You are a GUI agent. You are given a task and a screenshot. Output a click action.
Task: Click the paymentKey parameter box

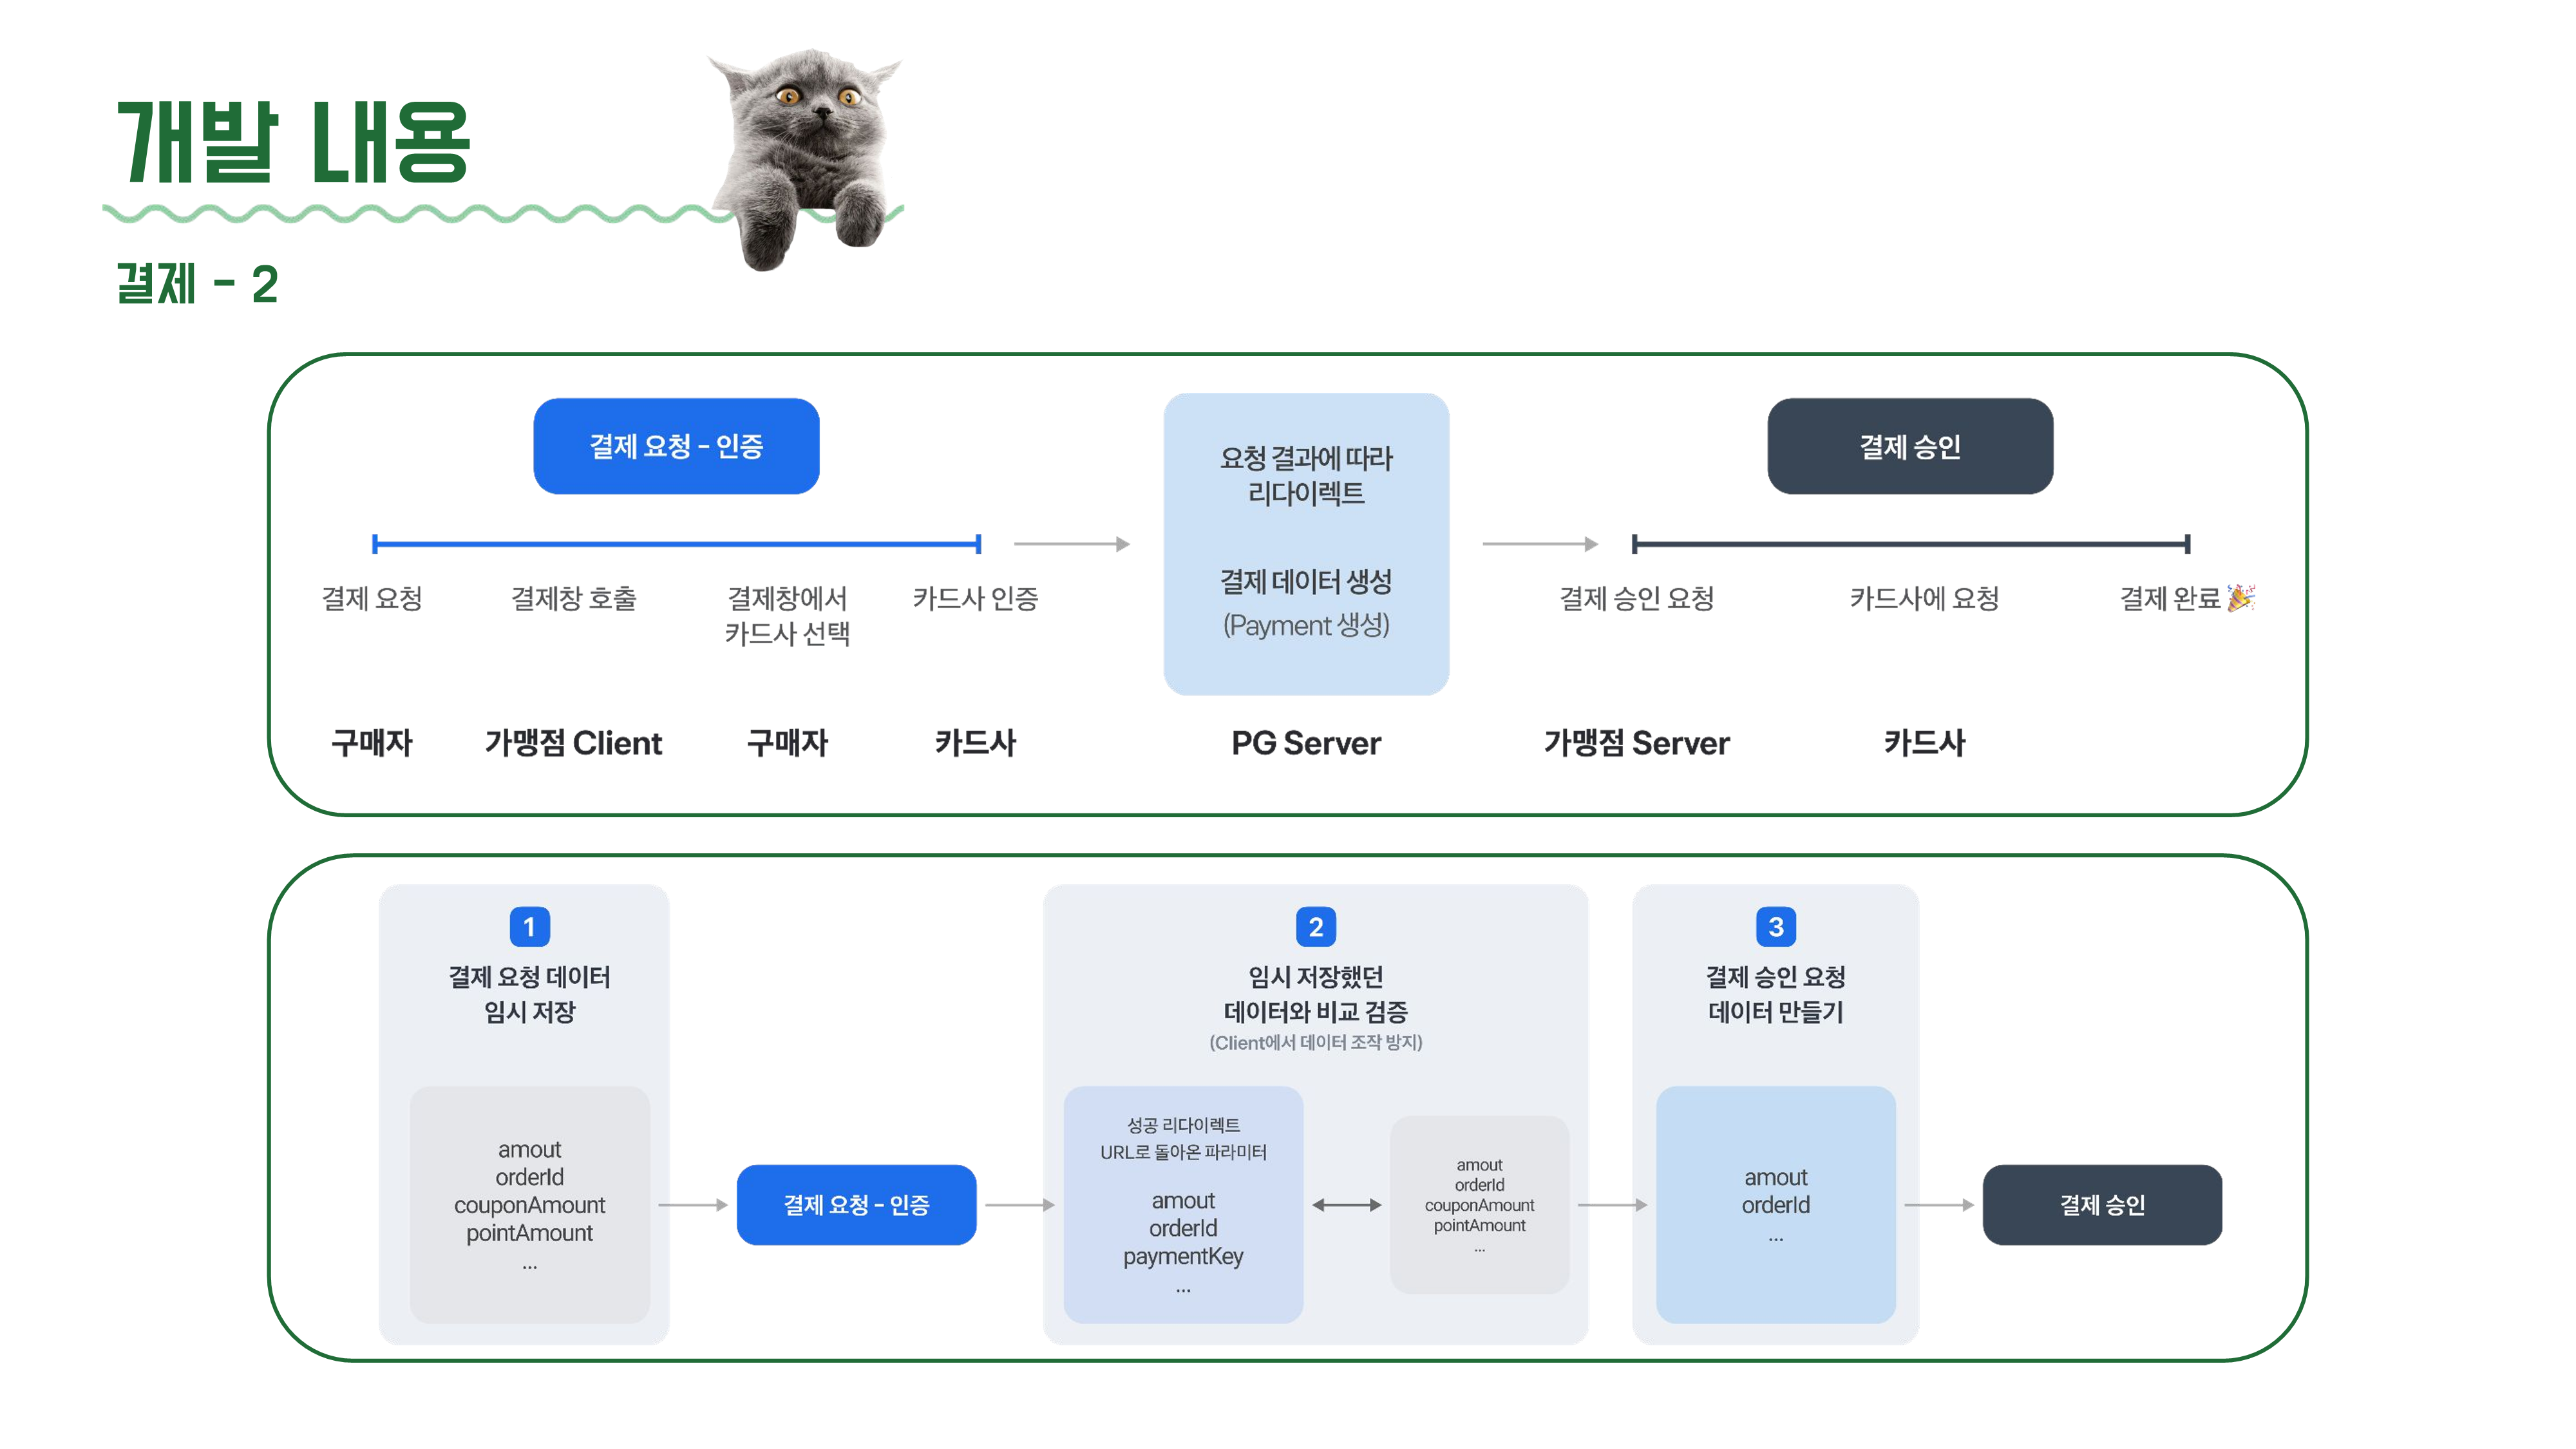tap(1183, 1205)
